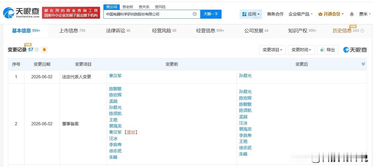Open 陈宏辉 link in 变更前 column
Viewport: 373px width, 167px height.
coord(115,95)
